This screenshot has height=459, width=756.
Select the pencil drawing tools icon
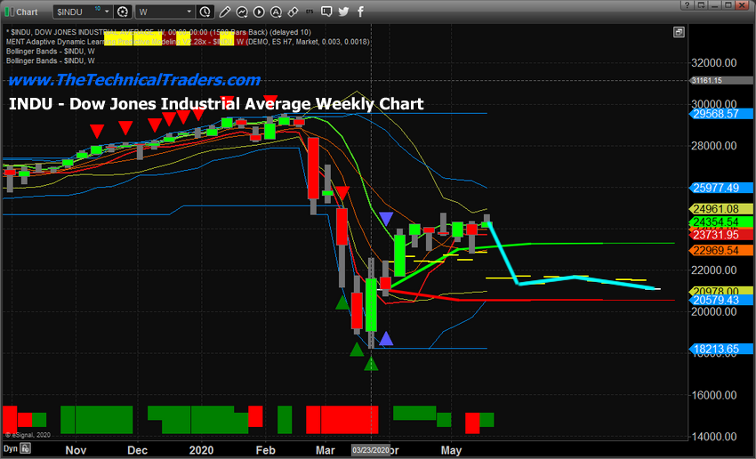tap(224, 12)
